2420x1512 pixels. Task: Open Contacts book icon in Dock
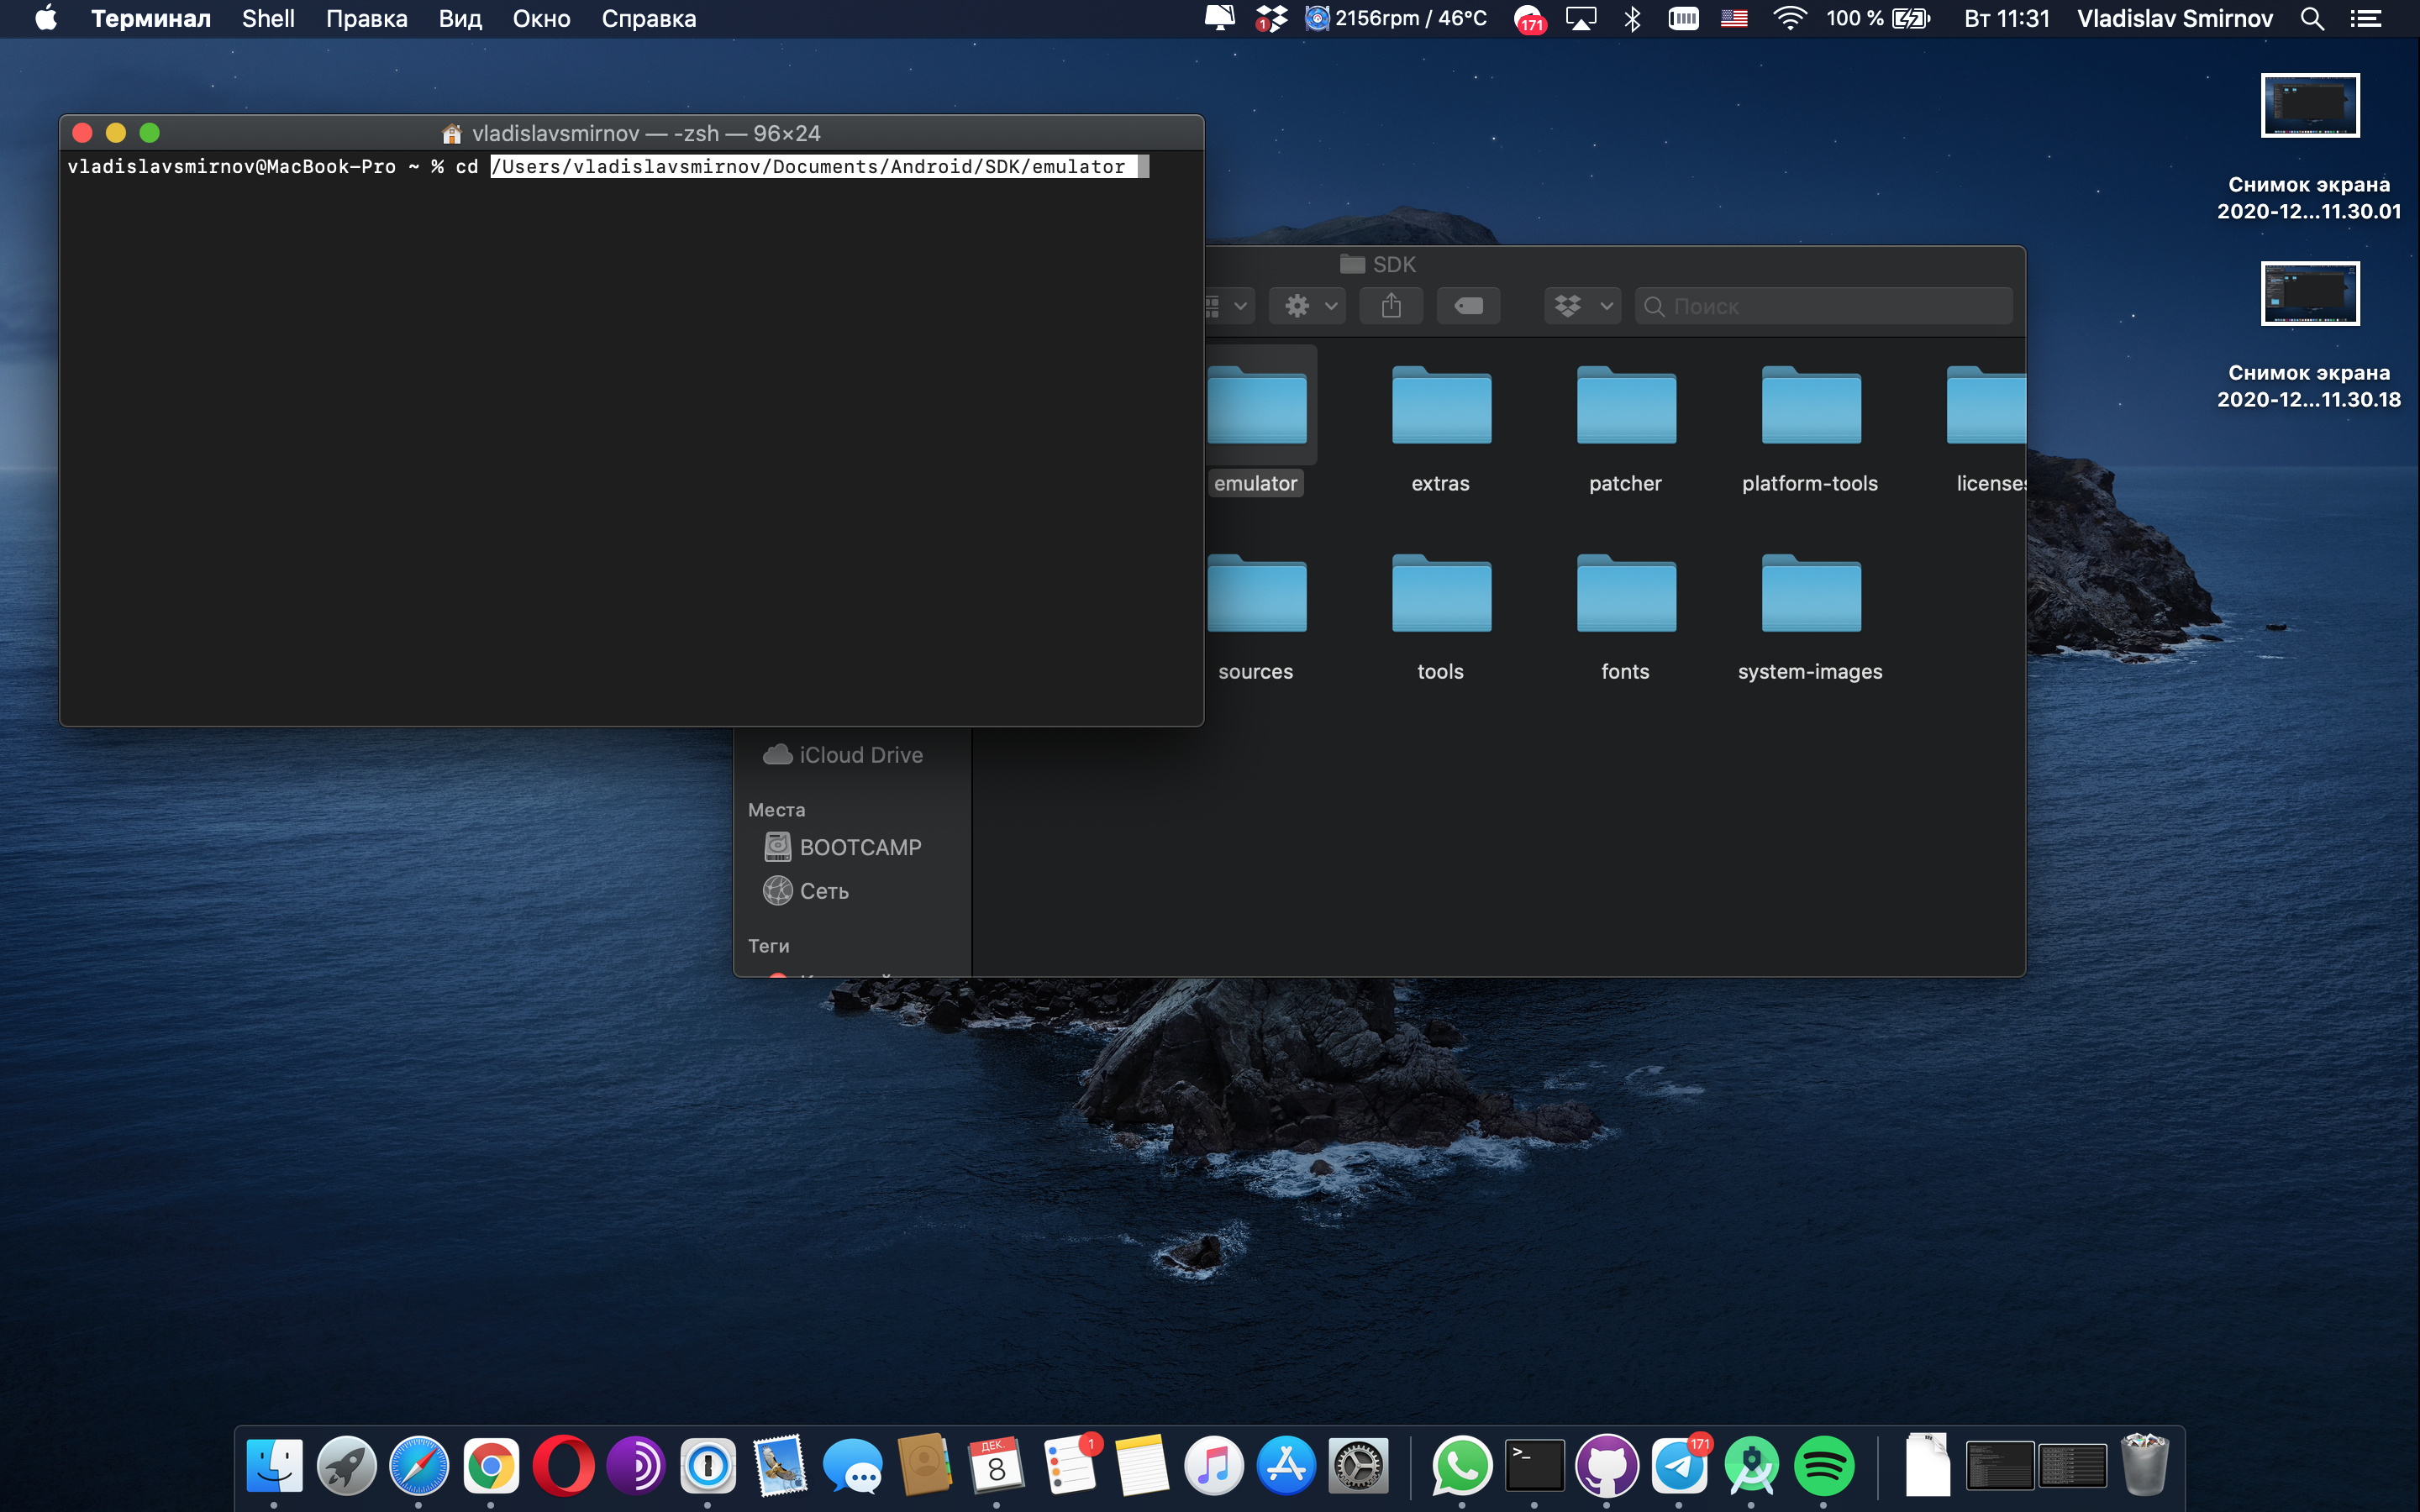[x=925, y=1466]
